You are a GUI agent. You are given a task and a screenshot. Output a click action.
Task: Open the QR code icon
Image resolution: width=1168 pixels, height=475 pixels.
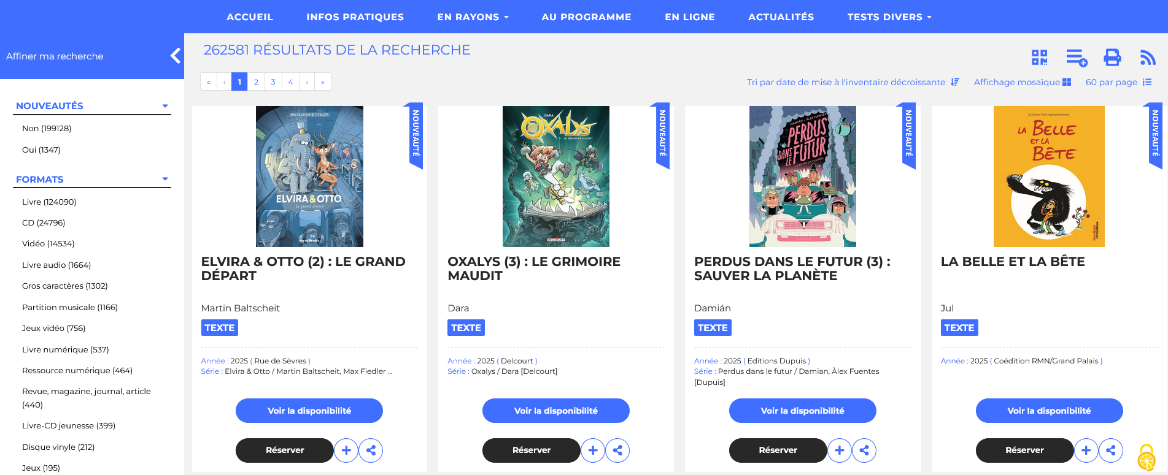[x=1039, y=58]
